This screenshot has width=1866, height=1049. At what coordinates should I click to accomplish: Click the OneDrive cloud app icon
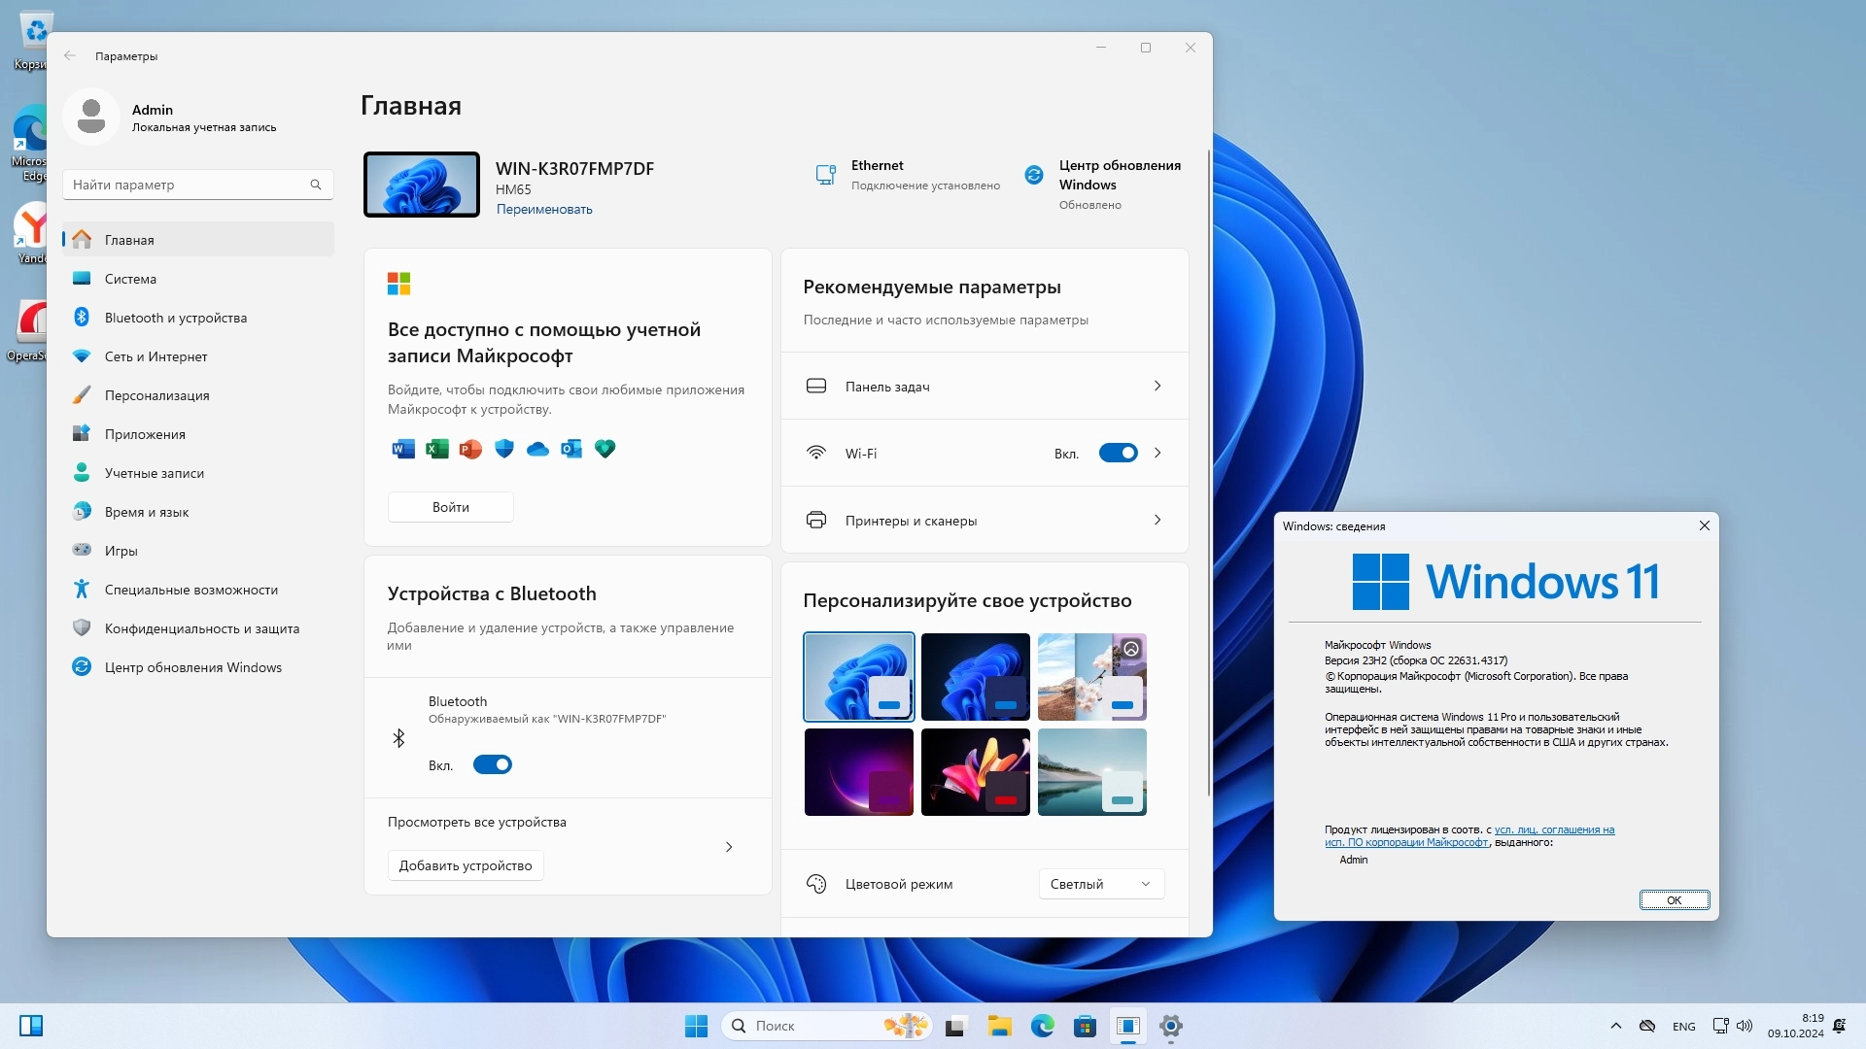coord(537,449)
